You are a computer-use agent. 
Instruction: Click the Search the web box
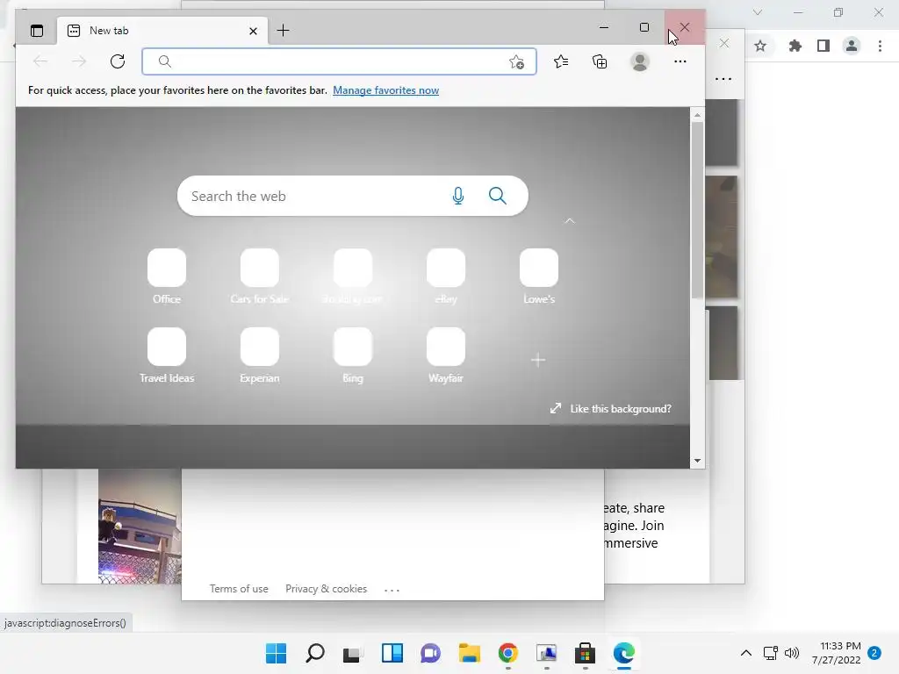tap(353, 196)
